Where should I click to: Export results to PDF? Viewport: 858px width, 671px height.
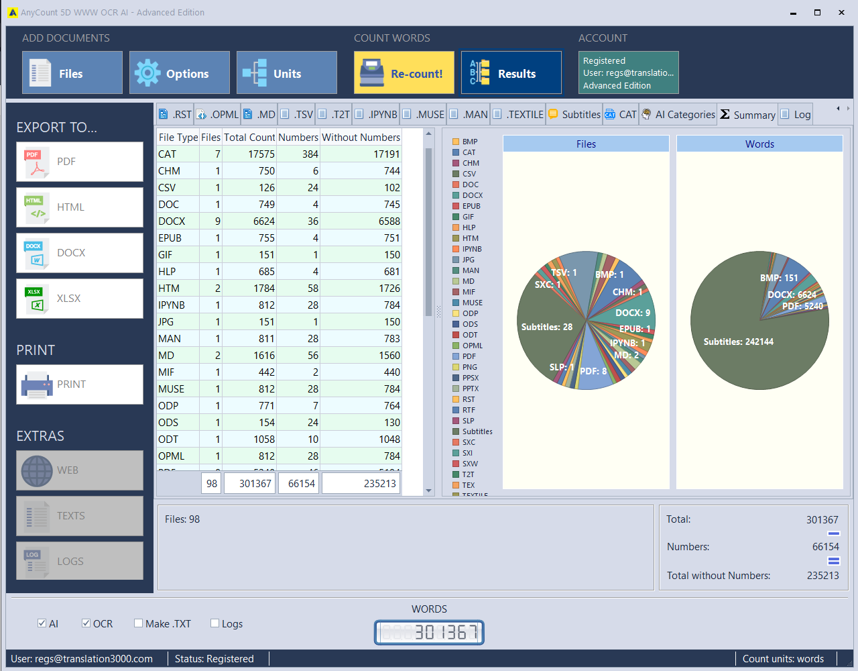click(80, 162)
